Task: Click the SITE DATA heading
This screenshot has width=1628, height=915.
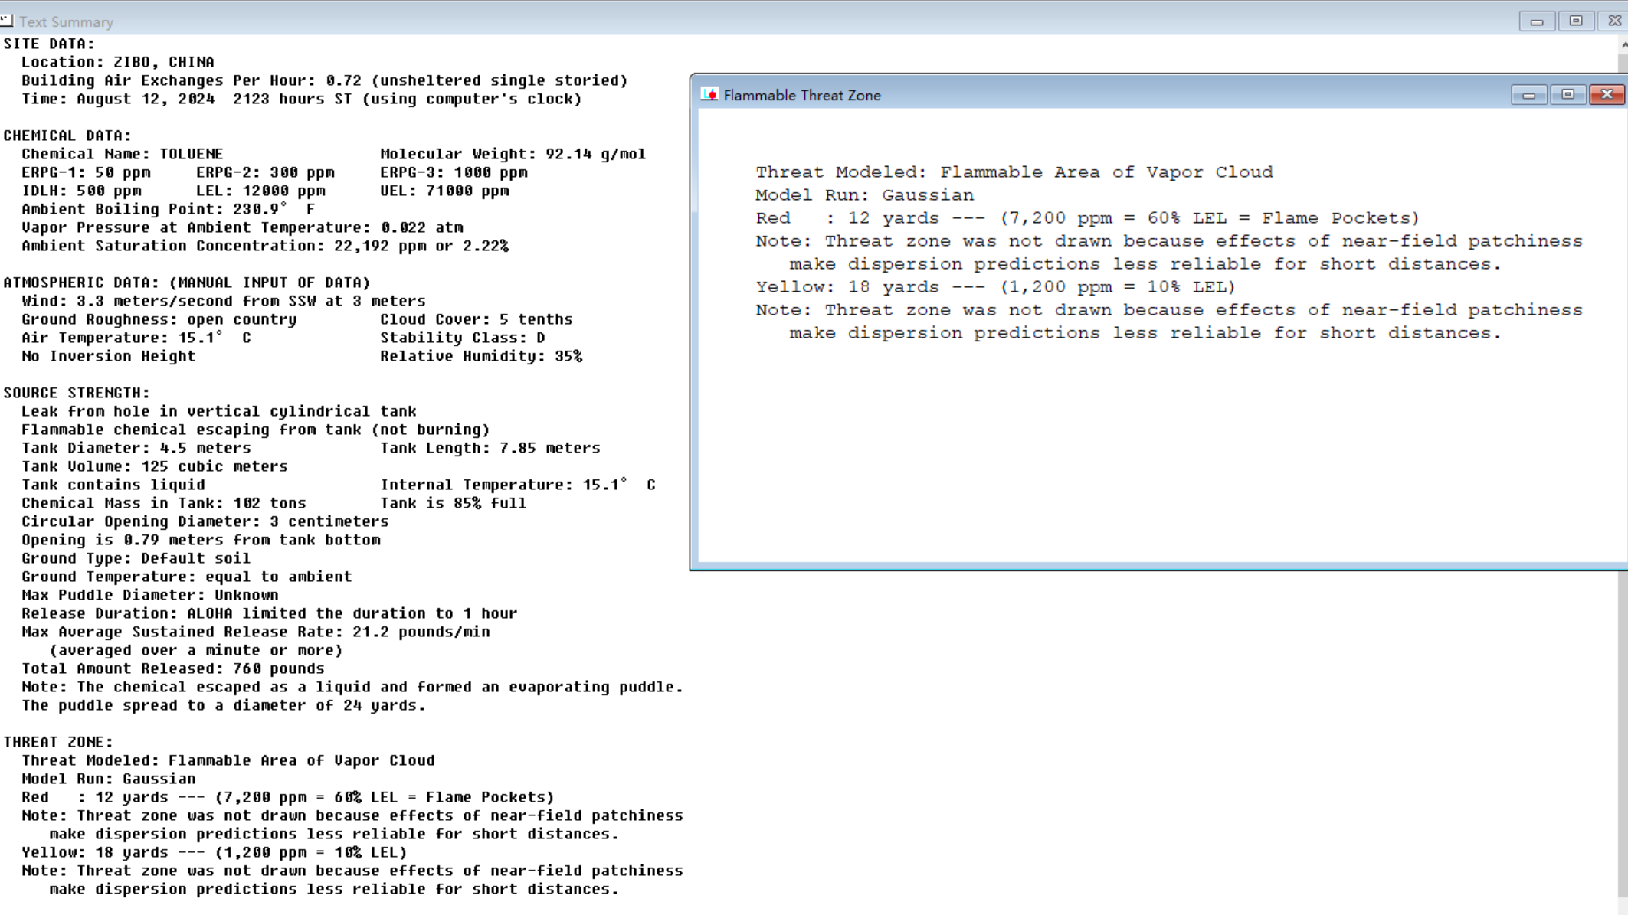Action: click(49, 44)
